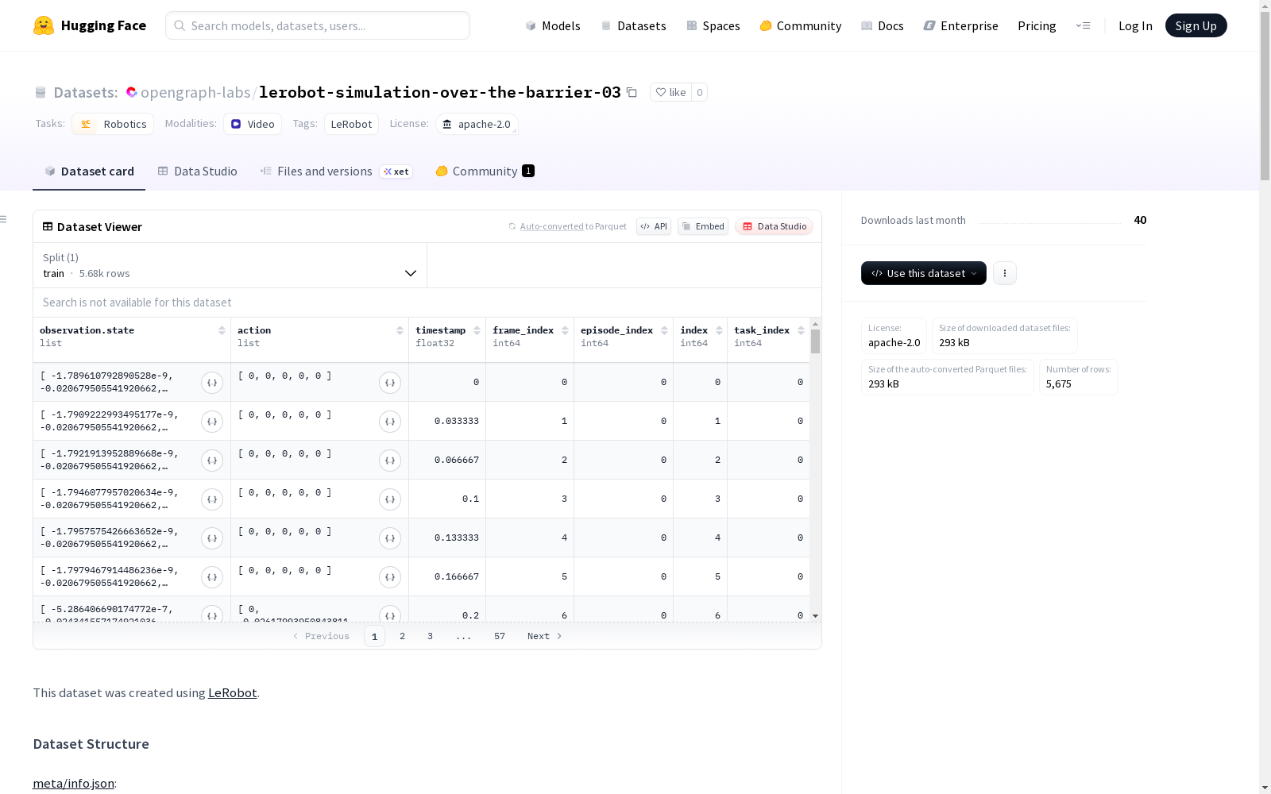Sort by episode_index column
1271x794 pixels.
tap(664, 330)
